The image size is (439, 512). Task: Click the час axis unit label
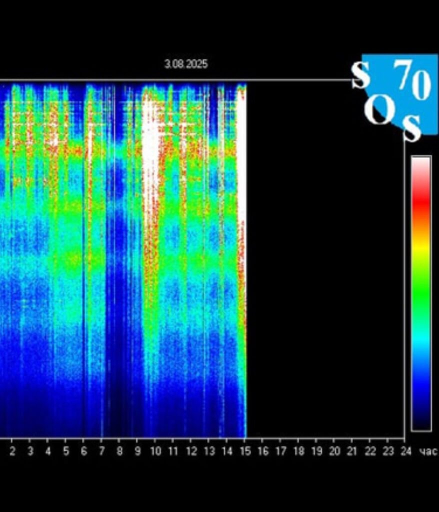428,451
